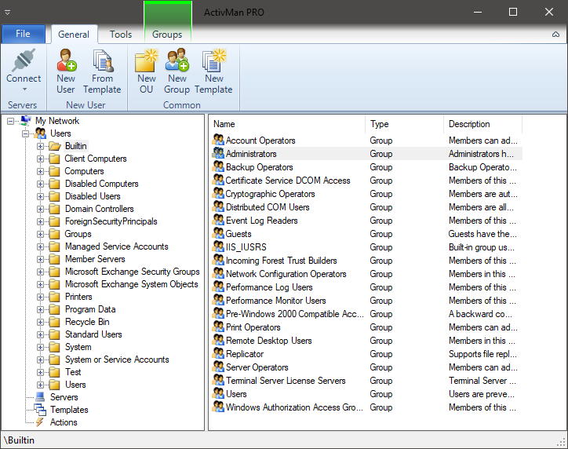Collapse the ribbon with the up arrow
This screenshot has height=449, width=568.
pyautogui.click(x=555, y=35)
